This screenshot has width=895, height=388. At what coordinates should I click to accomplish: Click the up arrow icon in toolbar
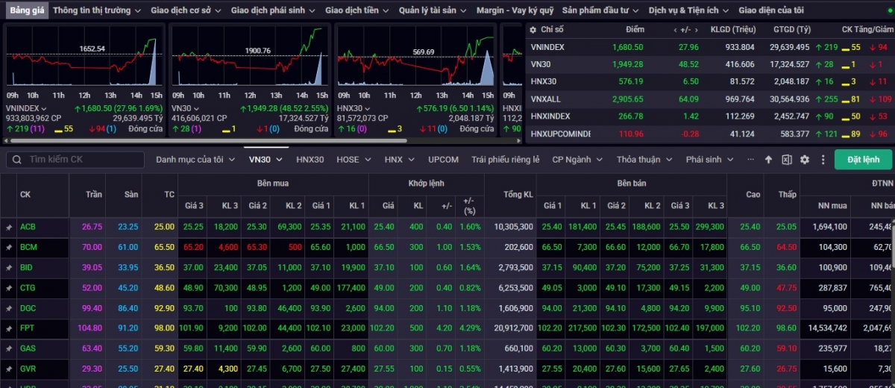tap(769, 160)
